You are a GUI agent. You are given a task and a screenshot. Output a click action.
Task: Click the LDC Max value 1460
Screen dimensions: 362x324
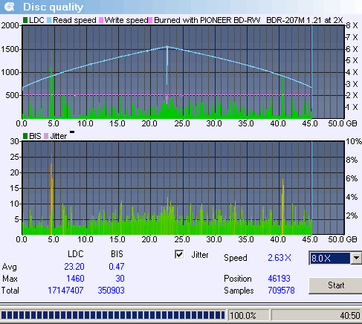75,279
